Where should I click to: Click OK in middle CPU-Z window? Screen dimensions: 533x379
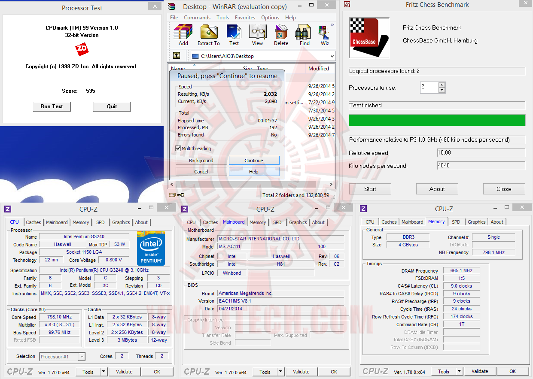point(334,372)
